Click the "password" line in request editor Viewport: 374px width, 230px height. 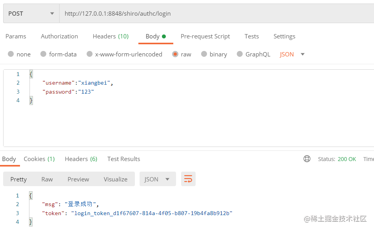tap(68, 92)
